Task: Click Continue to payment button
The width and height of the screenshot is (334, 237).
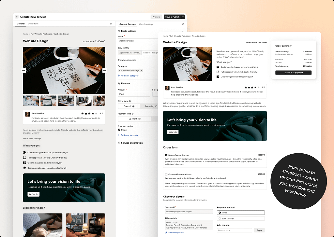Action: tap(293, 73)
